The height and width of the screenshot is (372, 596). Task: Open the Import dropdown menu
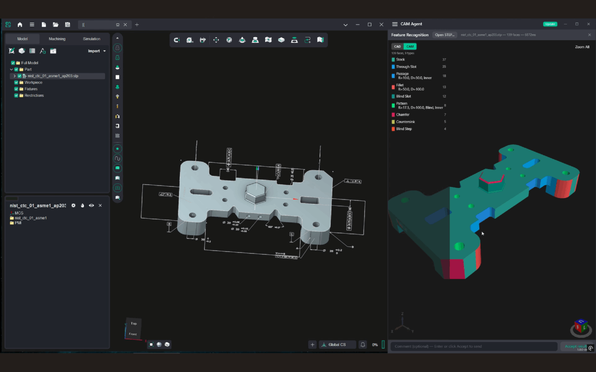[96, 51]
